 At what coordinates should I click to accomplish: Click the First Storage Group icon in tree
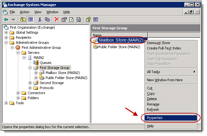pos(36,68)
